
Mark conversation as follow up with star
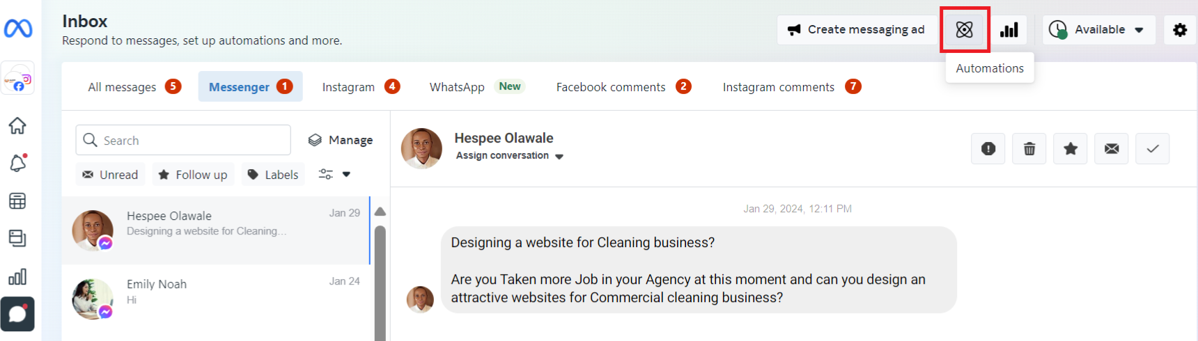(x=1071, y=149)
